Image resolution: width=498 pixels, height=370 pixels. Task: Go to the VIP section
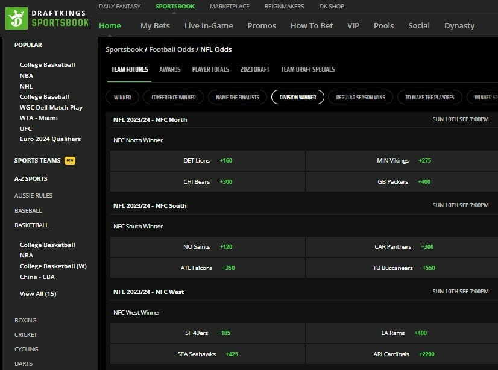pyautogui.click(x=353, y=26)
